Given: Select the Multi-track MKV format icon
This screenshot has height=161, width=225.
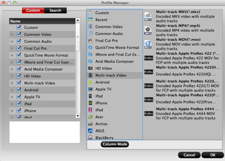Looking at the screenshot, I should 148,16.
